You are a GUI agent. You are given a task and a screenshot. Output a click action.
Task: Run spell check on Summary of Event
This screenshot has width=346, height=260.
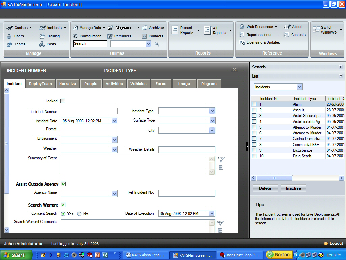coord(221,159)
